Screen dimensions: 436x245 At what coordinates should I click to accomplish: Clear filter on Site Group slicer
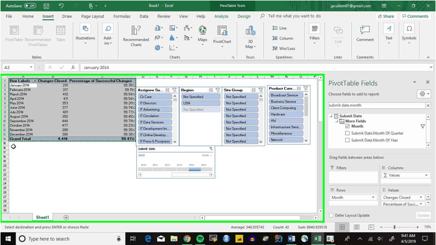[261, 90]
